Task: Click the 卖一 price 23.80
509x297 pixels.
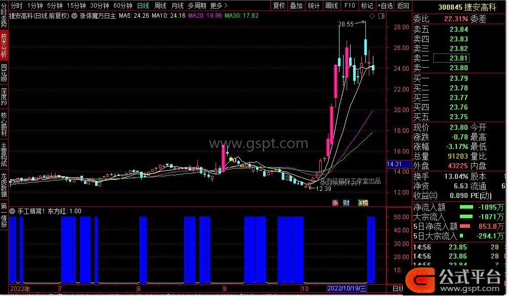Action: 459,68
